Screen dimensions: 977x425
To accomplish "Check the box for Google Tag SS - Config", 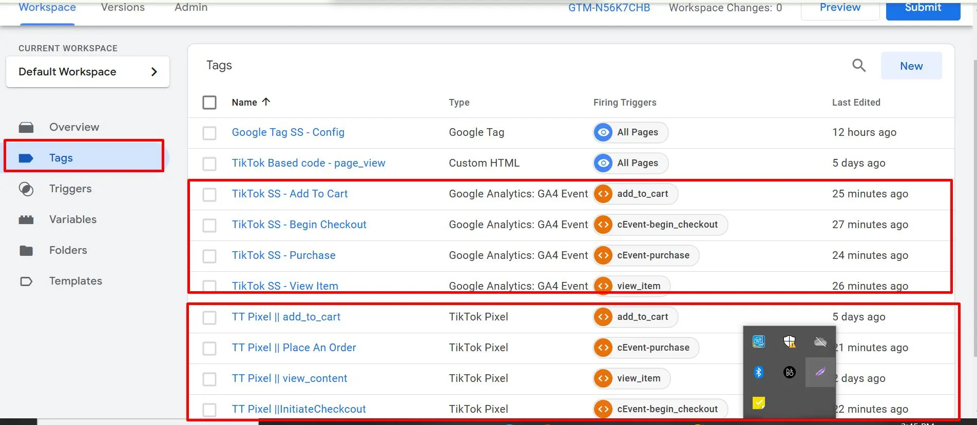I will click(x=209, y=133).
